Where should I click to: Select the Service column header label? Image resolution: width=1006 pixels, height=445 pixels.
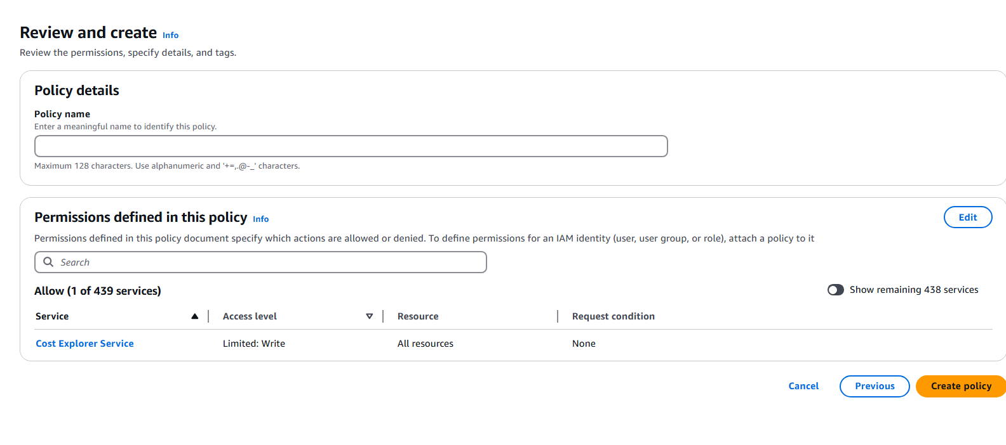tap(52, 316)
